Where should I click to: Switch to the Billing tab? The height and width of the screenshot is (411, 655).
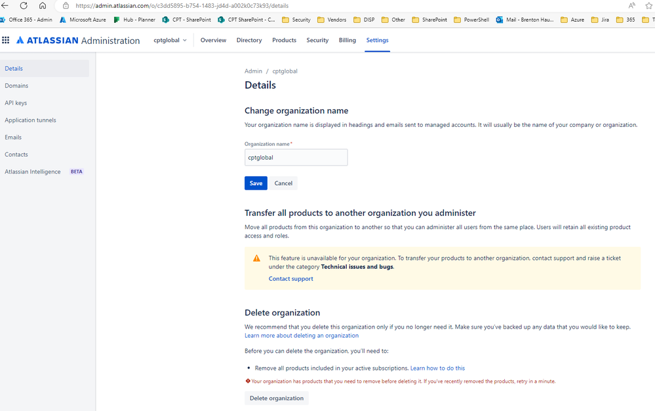347,40
